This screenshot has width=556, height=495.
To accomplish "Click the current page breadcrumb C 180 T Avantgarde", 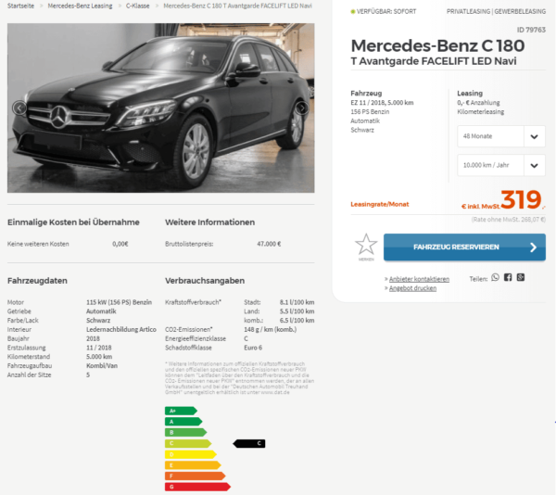I will point(237,6).
